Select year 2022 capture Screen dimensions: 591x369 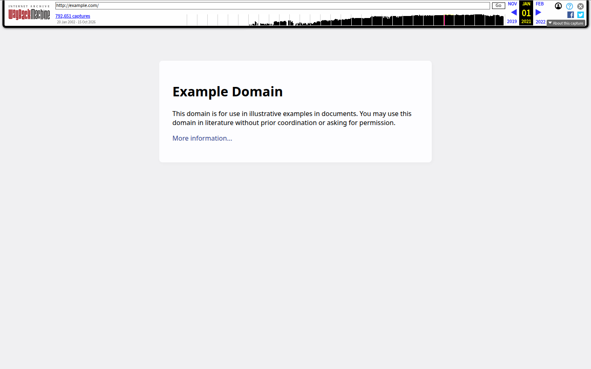(541, 22)
